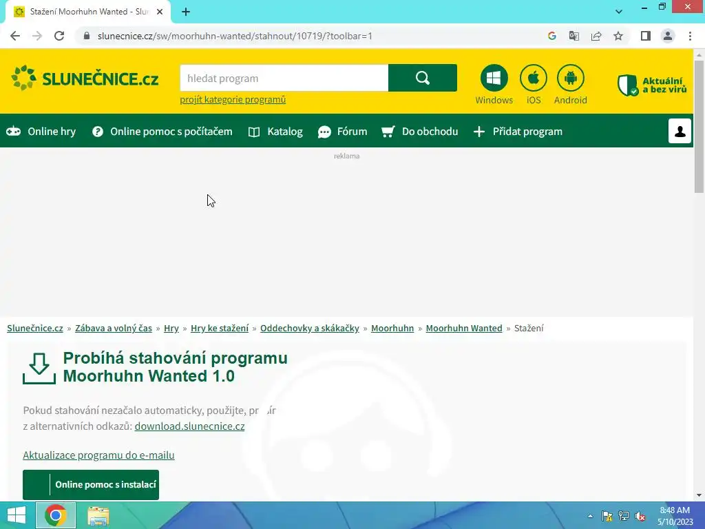Open Online pomoc s počítačem
This screenshot has height=529, width=705.
coord(162,132)
